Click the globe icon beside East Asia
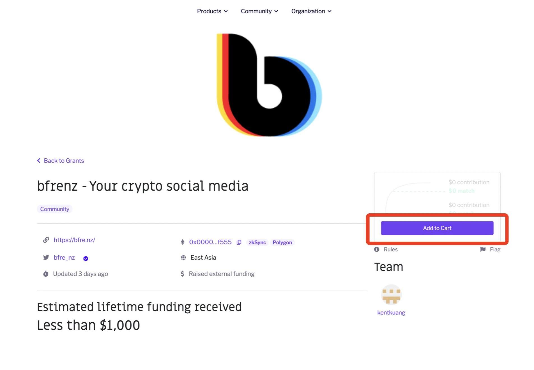This screenshot has width=534, height=370. [183, 258]
